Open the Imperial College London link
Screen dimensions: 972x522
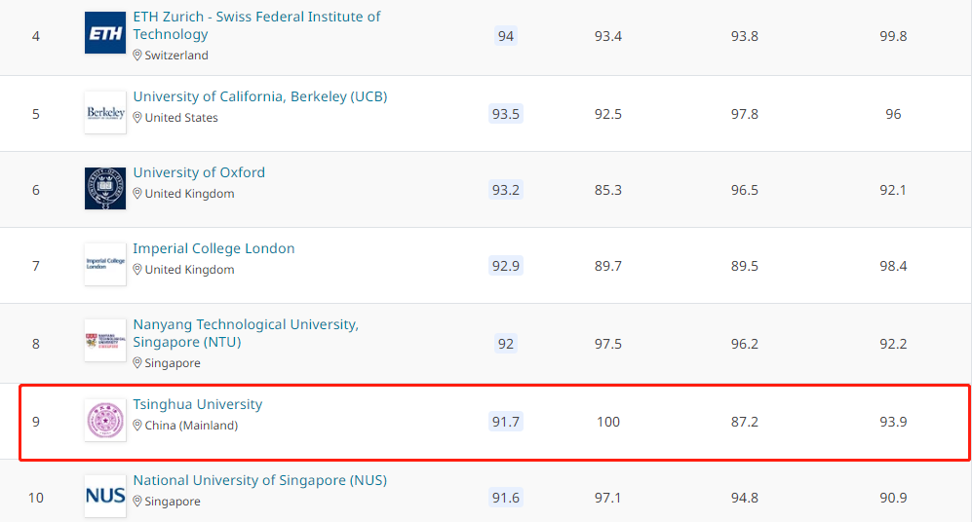point(214,248)
